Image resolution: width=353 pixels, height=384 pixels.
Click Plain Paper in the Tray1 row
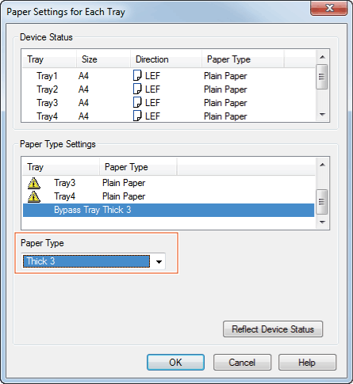pyautogui.click(x=225, y=76)
